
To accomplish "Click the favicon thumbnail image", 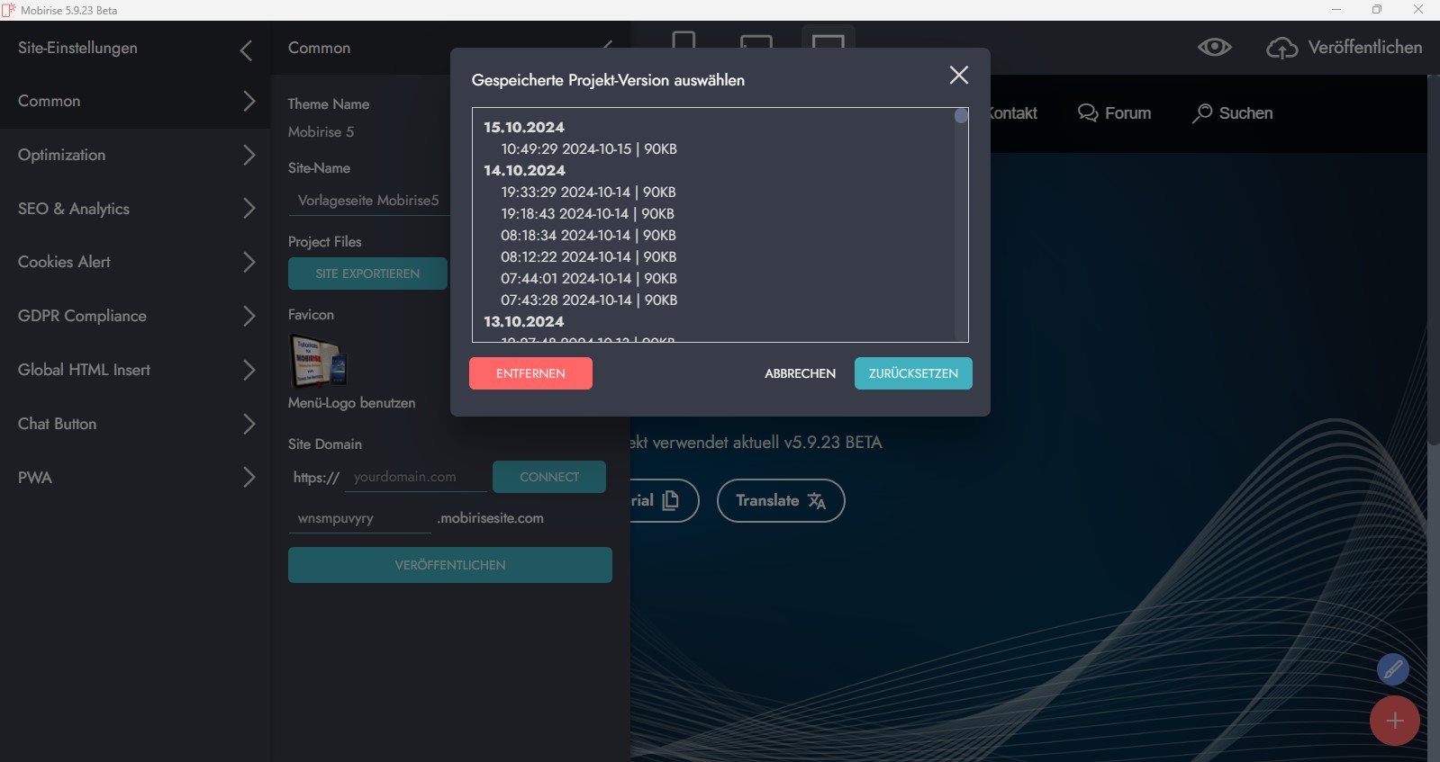I will pos(317,361).
